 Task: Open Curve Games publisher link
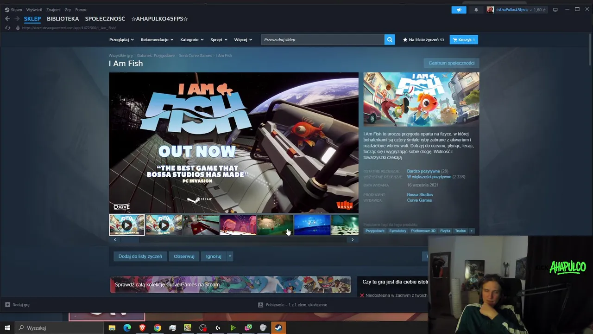(x=419, y=200)
